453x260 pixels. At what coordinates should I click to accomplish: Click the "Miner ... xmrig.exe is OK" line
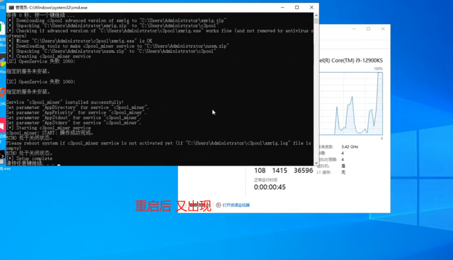tap(79, 41)
